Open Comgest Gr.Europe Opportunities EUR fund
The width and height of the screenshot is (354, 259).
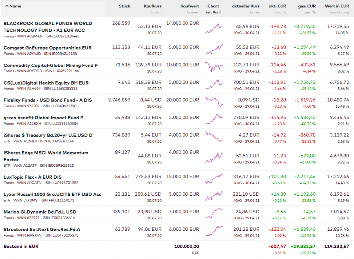pos(47,48)
